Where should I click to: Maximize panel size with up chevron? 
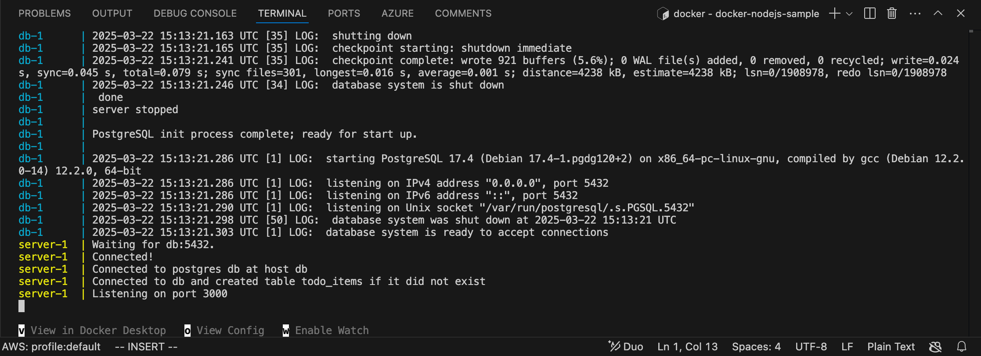click(x=938, y=13)
